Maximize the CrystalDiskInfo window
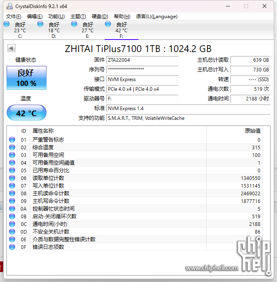The width and height of the screenshot is (277, 282). point(246,6)
